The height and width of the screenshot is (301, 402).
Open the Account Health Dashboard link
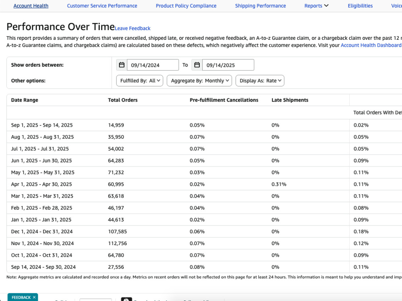pyautogui.click(x=371, y=45)
